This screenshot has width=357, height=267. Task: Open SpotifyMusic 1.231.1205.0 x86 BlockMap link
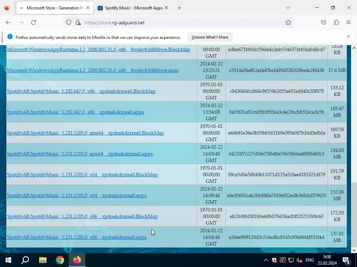coord(82,216)
